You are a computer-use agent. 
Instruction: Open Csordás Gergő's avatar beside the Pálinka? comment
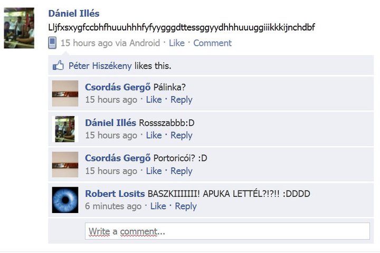(65, 94)
